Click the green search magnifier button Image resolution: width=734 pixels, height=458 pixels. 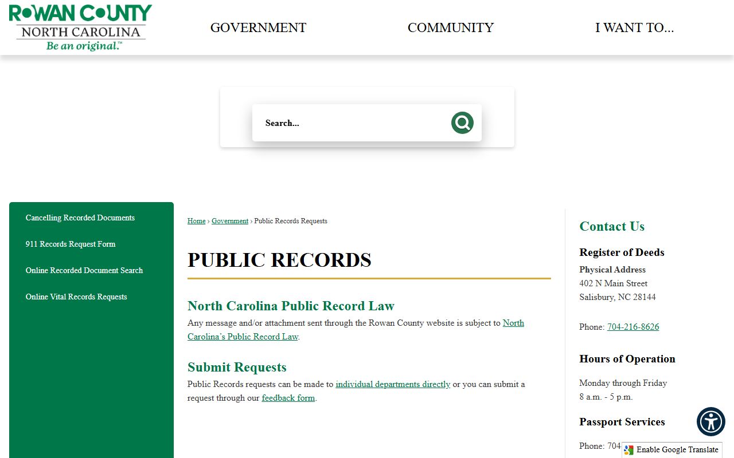462,123
